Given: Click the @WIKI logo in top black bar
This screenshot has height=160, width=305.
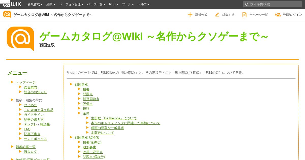Looking at the screenshot, I should pyautogui.click(x=13, y=4).
